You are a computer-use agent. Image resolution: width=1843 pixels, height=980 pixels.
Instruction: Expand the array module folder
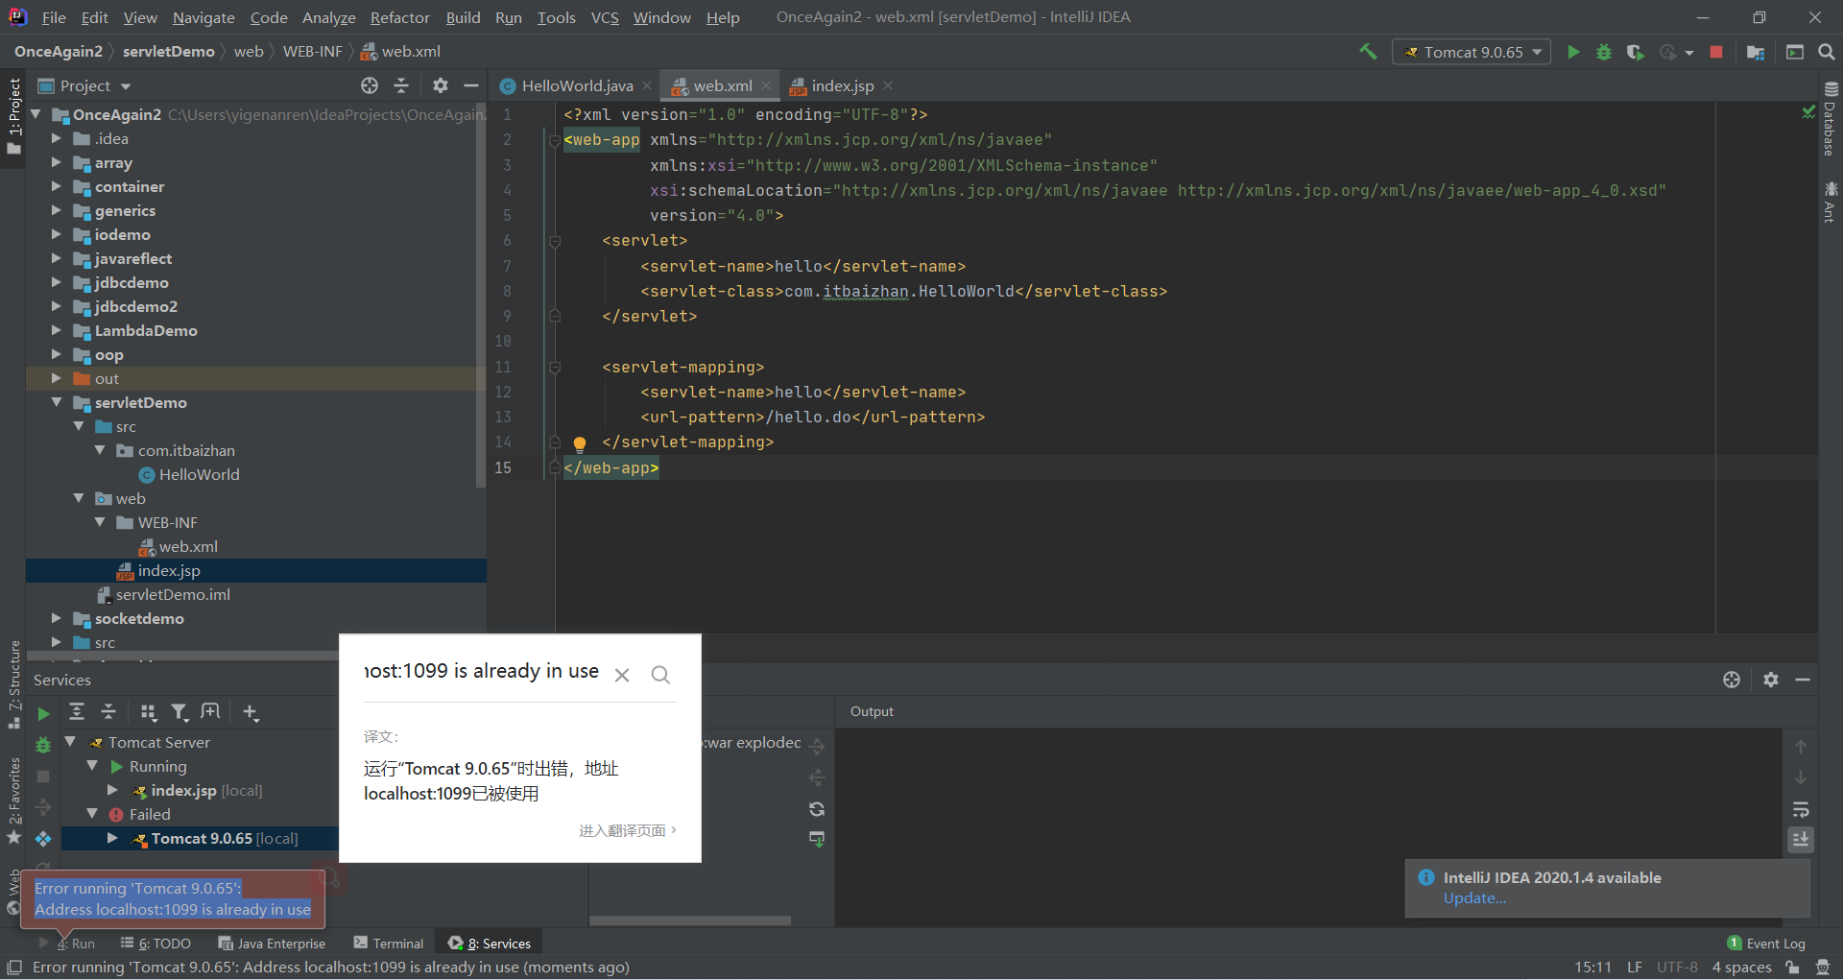click(57, 162)
